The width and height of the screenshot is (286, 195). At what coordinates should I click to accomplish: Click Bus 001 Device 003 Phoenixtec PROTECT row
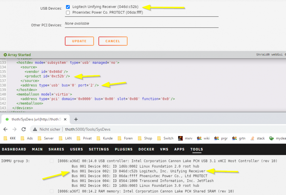click(x=140, y=176)
